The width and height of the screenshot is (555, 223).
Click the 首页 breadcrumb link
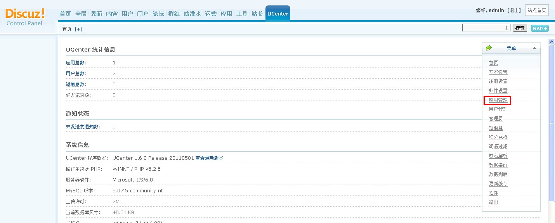tap(67, 29)
